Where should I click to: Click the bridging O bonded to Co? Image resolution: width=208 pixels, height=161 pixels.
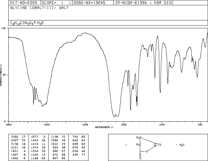tap(147, 151)
